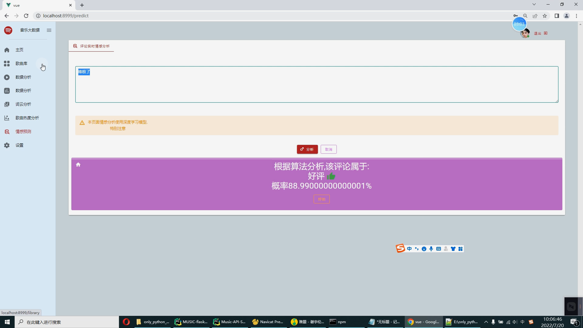Click the home icon in sidebar

(x=7, y=50)
